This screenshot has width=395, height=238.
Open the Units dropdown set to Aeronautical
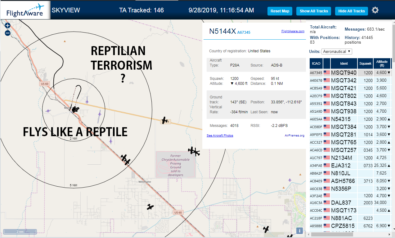[337, 51]
